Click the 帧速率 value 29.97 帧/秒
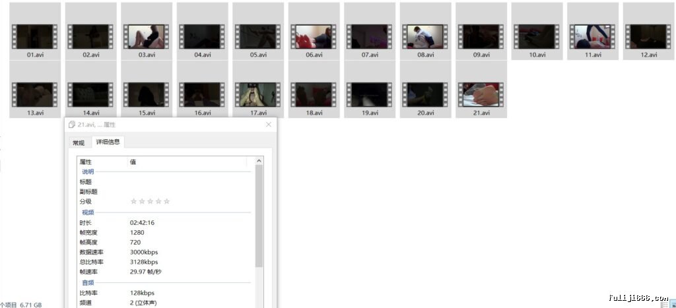This screenshot has width=676, height=308. tap(146, 272)
